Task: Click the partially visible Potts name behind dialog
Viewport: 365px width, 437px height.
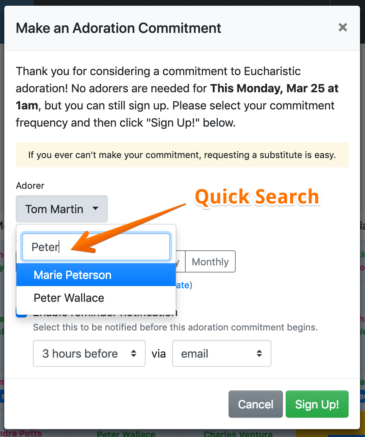Action: pos(21,433)
